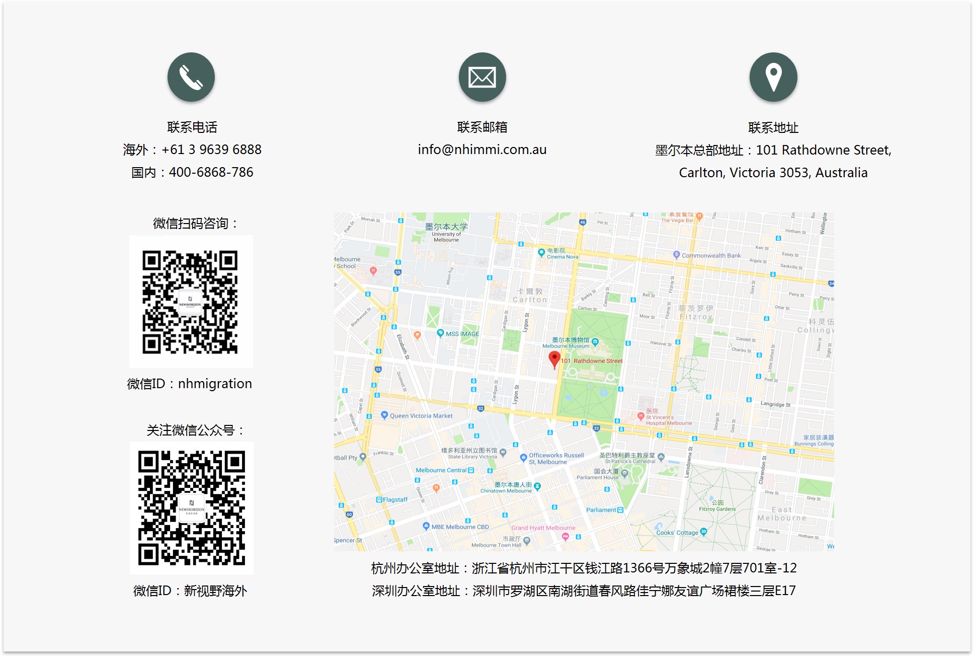Click the Bunnings Collingwood map label

tap(814, 441)
